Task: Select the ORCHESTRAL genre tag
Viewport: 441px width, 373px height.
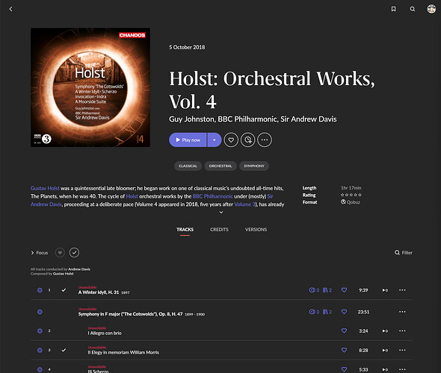Action: pos(220,166)
